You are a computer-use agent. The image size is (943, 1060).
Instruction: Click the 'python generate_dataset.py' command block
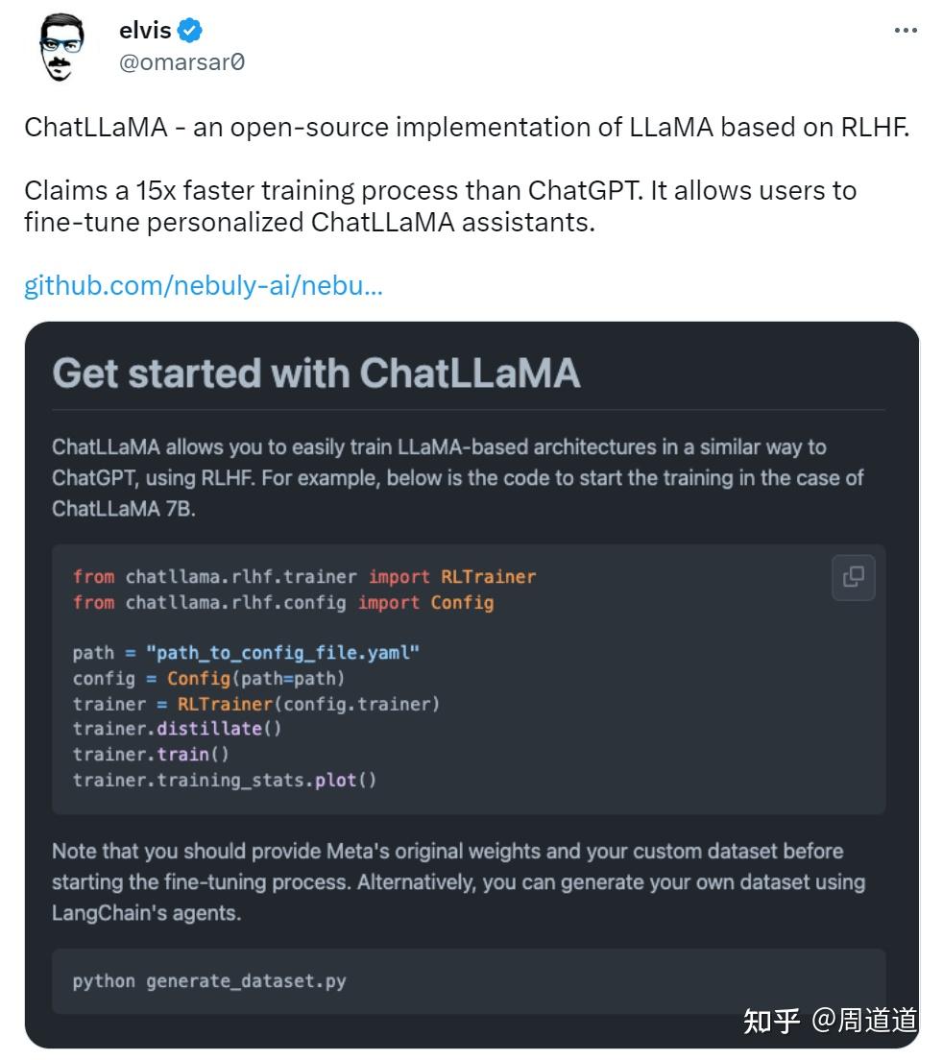pyautogui.click(x=209, y=981)
